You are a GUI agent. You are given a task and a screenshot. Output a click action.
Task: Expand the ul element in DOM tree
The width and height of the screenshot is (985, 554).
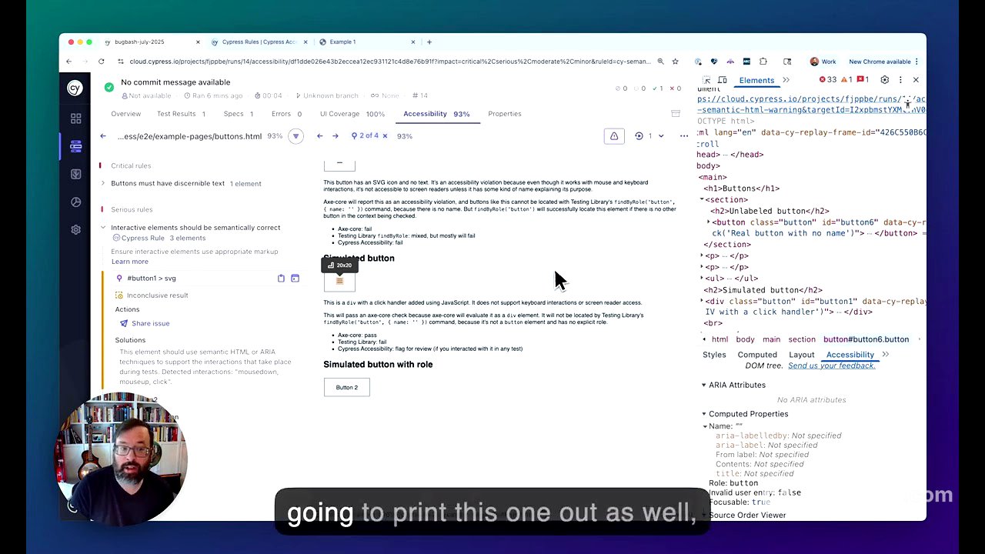(x=702, y=279)
